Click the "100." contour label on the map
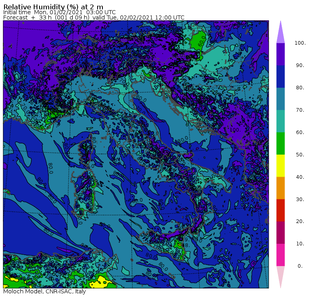309x297 pixels. point(235,130)
